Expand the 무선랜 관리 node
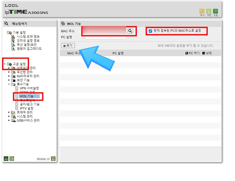The image size is (235, 181). pos(9,72)
